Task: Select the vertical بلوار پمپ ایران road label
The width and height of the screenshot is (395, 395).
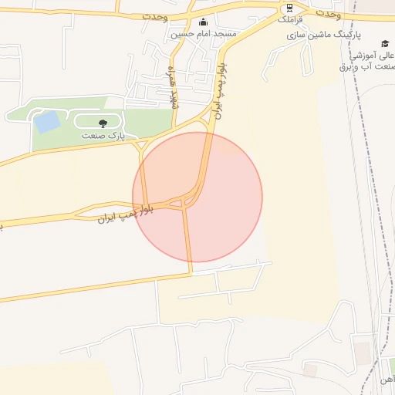Action: (x=220, y=92)
